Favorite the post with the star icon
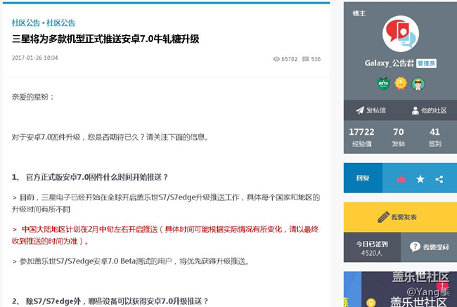The image size is (457, 307). [x=420, y=179]
